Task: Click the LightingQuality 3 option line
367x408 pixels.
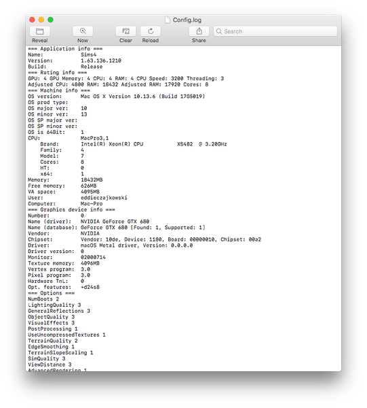Action: click(x=54, y=305)
